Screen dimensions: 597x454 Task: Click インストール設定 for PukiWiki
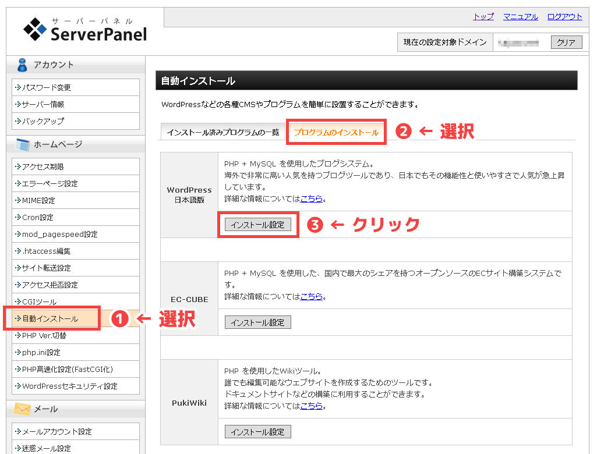(258, 432)
